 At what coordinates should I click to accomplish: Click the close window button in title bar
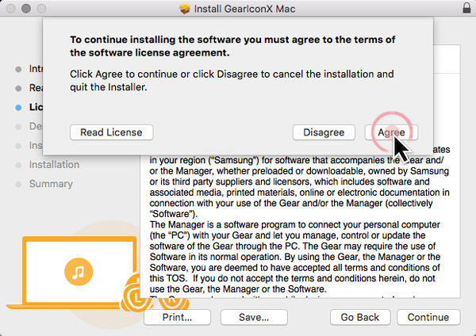pos(11,9)
